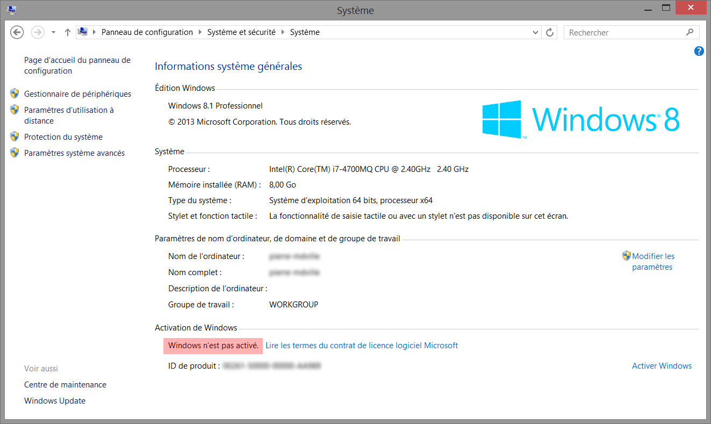Click shield icon beside Protection du système
Viewport: 711px width, 424px height.
[x=15, y=136]
